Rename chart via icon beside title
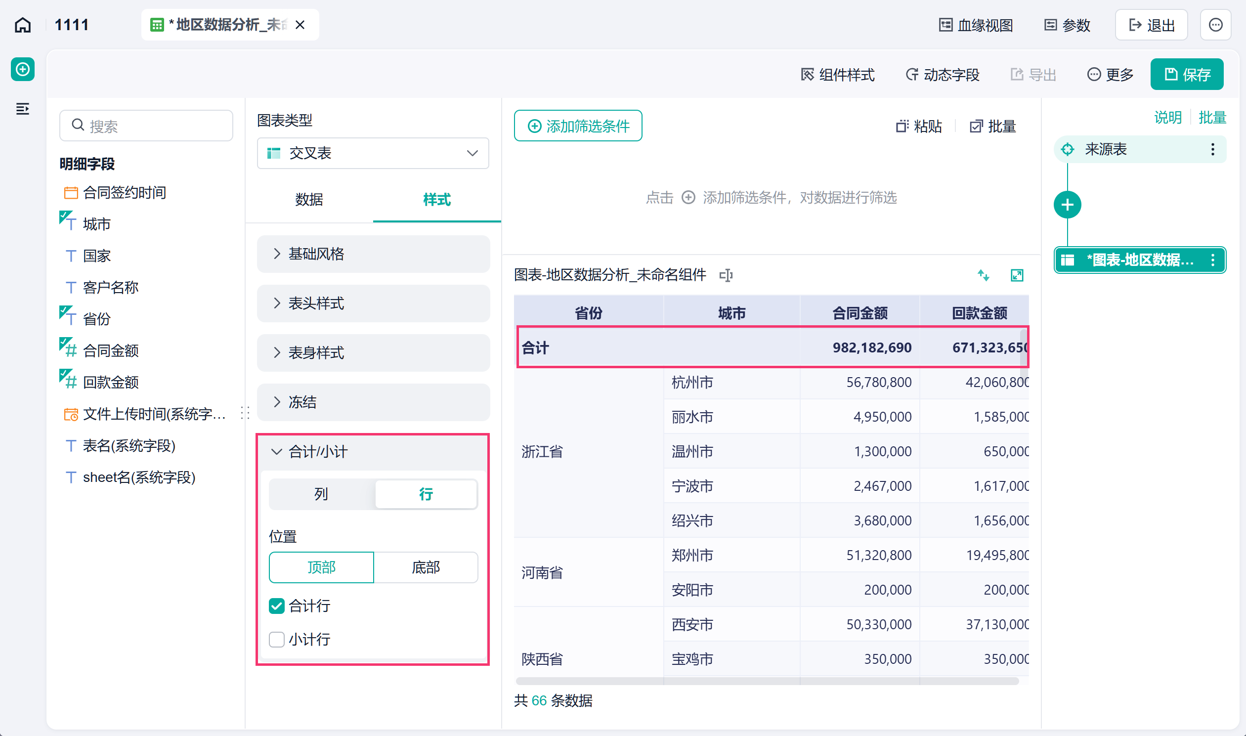The width and height of the screenshot is (1246, 736). (x=726, y=275)
